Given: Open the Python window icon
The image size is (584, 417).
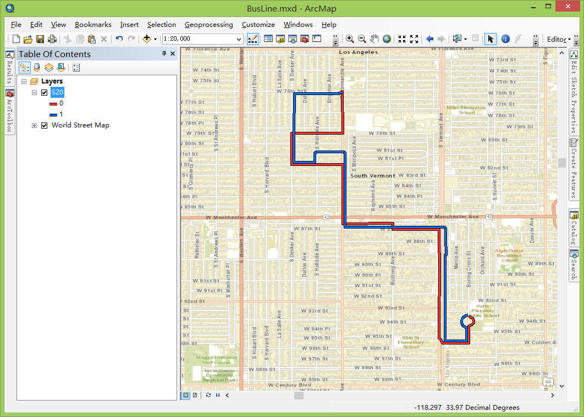Looking at the screenshot, I should click(317, 38).
